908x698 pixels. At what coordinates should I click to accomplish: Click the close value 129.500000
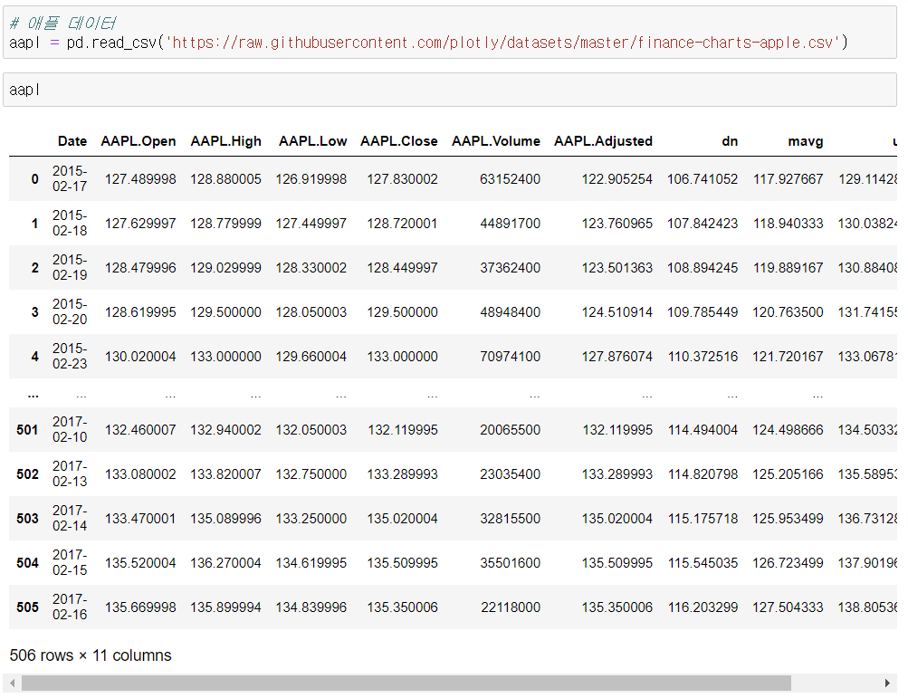[x=403, y=312]
